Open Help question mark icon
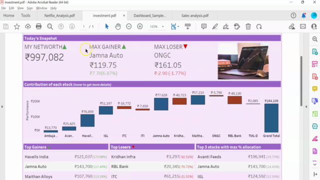320x180 pixels. click(x=293, y=15)
